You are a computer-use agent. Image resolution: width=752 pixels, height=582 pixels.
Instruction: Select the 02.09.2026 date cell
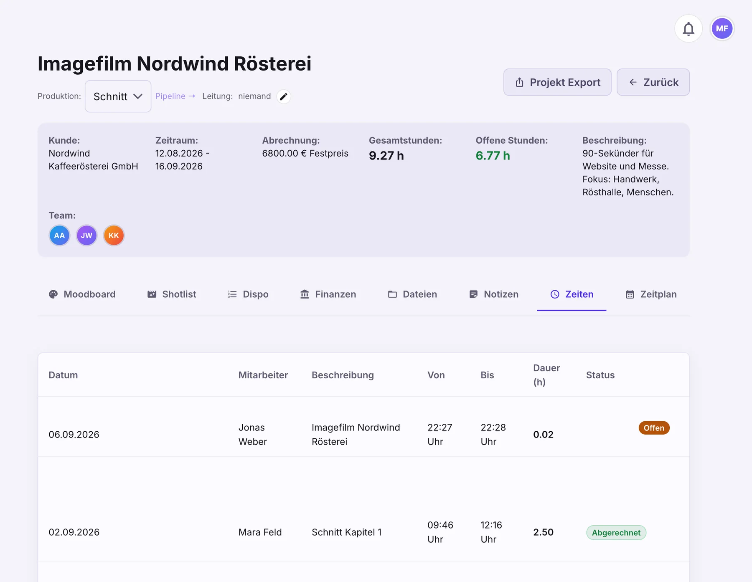pyautogui.click(x=74, y=532)
